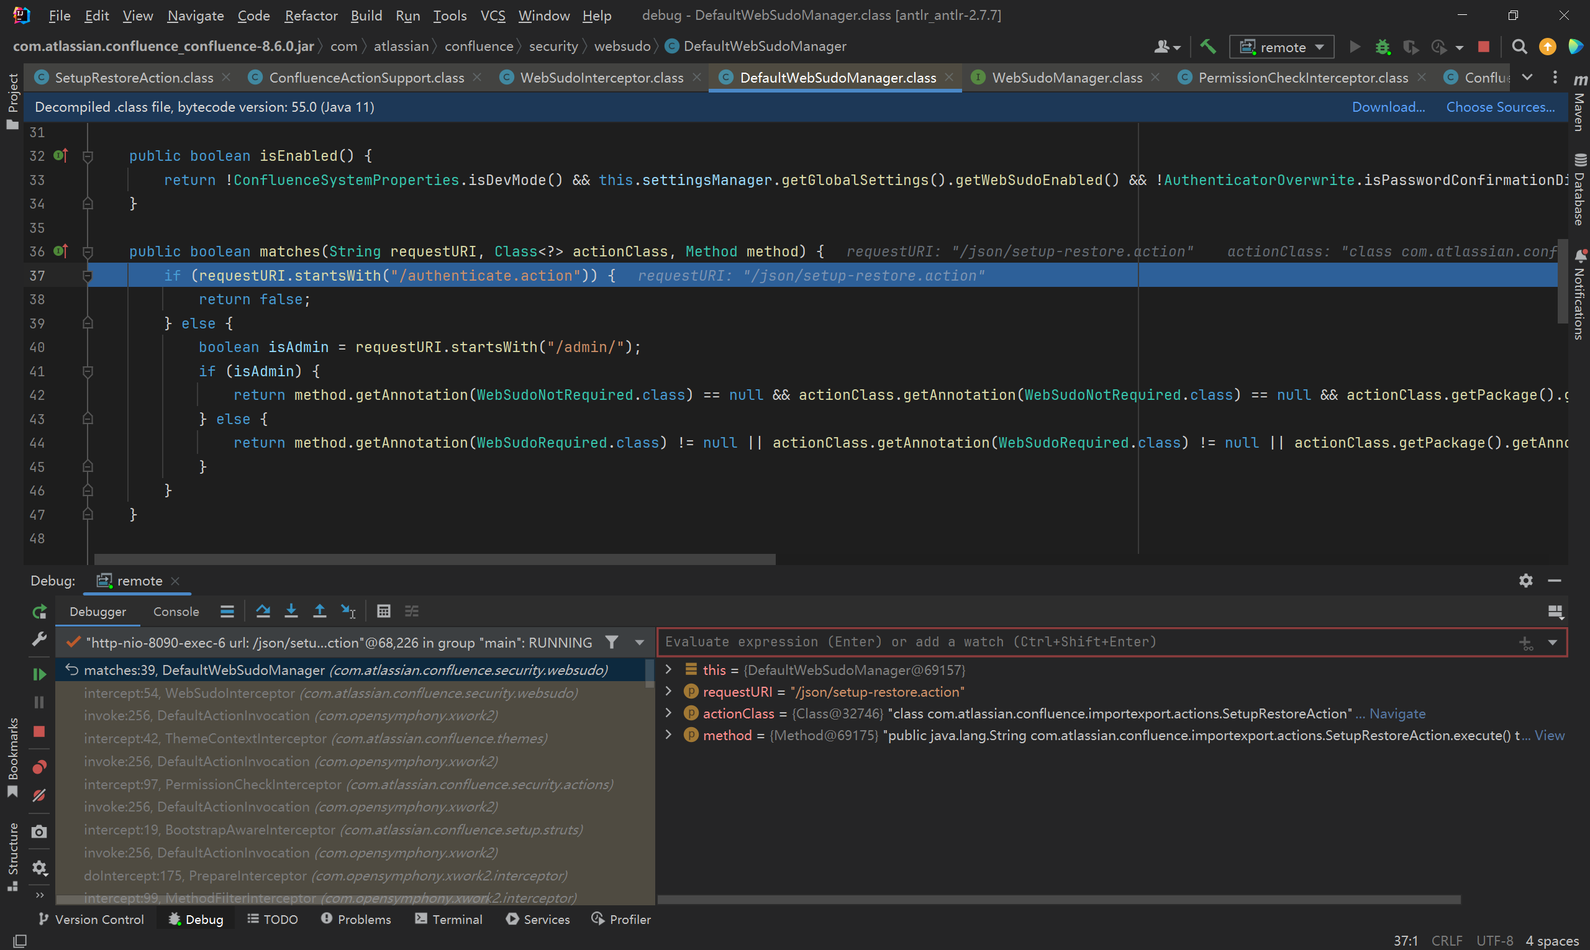This screenshot has height=950, width=1590.
Task: Click the Build project hammer icon
Action: 1207,46
